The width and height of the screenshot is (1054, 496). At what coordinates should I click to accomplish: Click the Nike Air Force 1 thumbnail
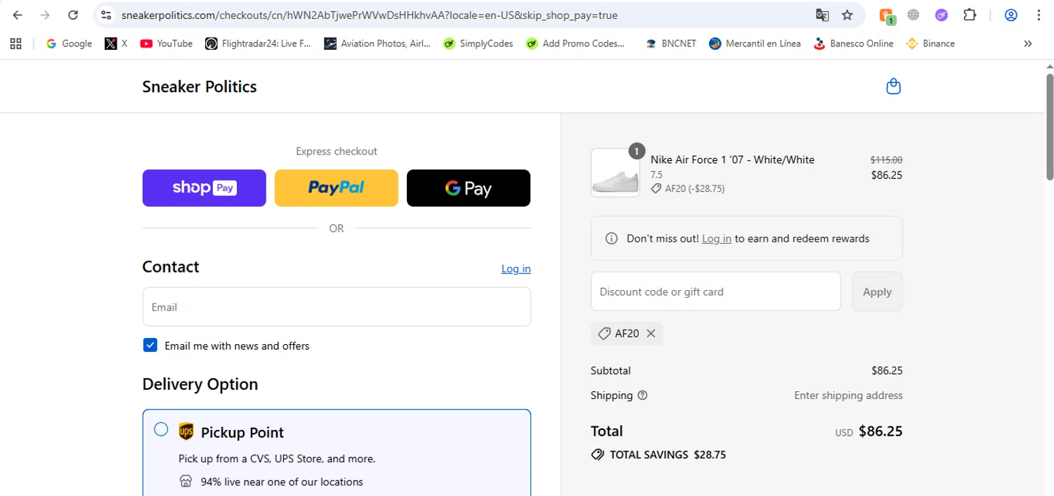[x=616, y=173]
